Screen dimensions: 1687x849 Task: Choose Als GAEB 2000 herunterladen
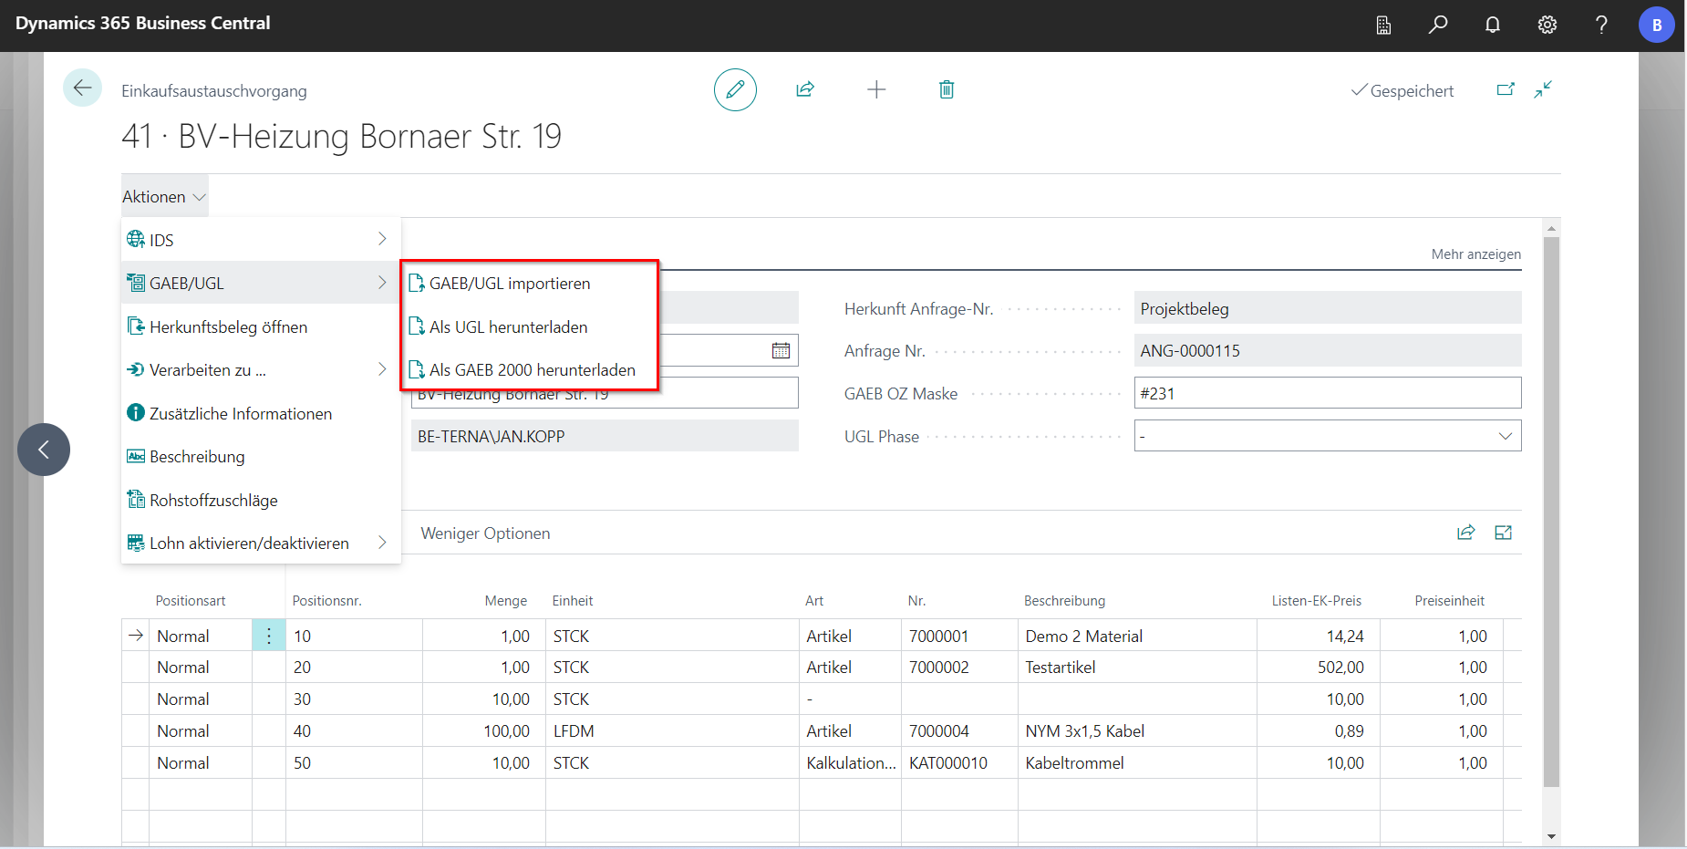(x=532, y=370)
